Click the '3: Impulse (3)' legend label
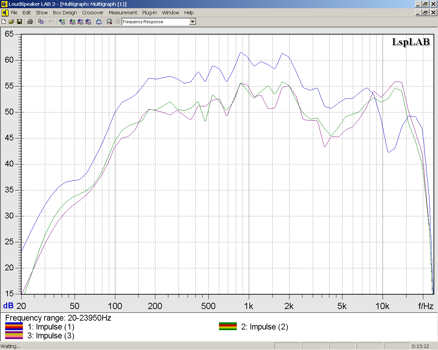Viewport: 438px width, 350px height. [x=51, y=336]
